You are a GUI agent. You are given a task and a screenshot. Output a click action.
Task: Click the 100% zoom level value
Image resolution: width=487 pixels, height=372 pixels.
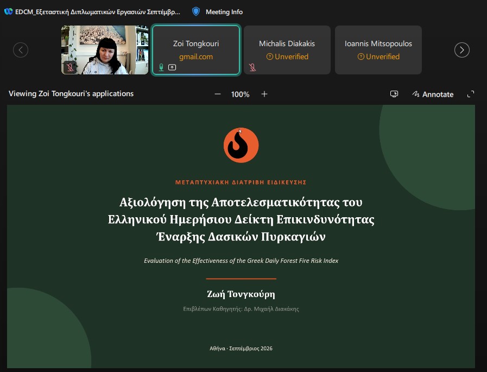[240, 94]
